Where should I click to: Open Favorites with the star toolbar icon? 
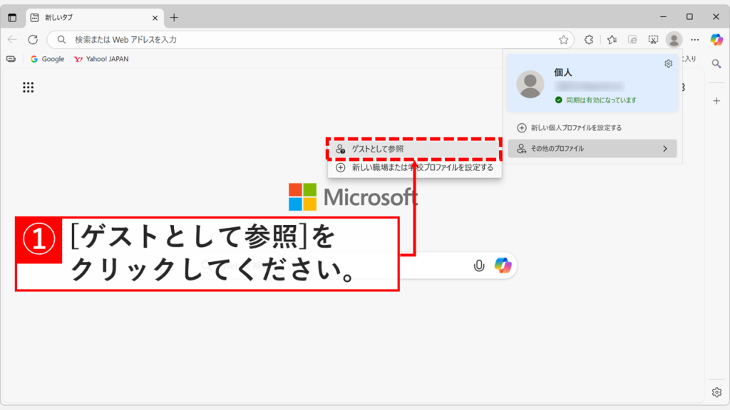point(611,40)
